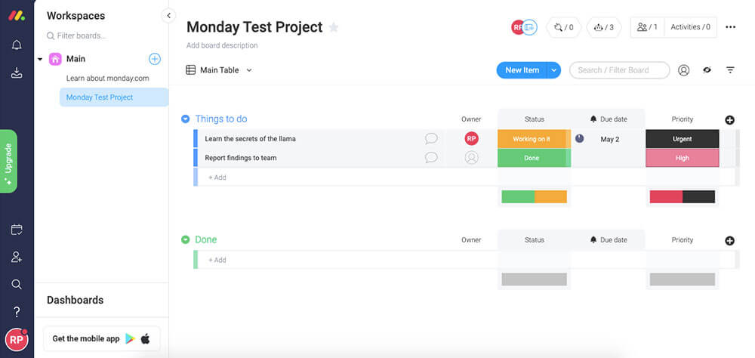Open the search icon in left sidebar

tap(17, 284)
